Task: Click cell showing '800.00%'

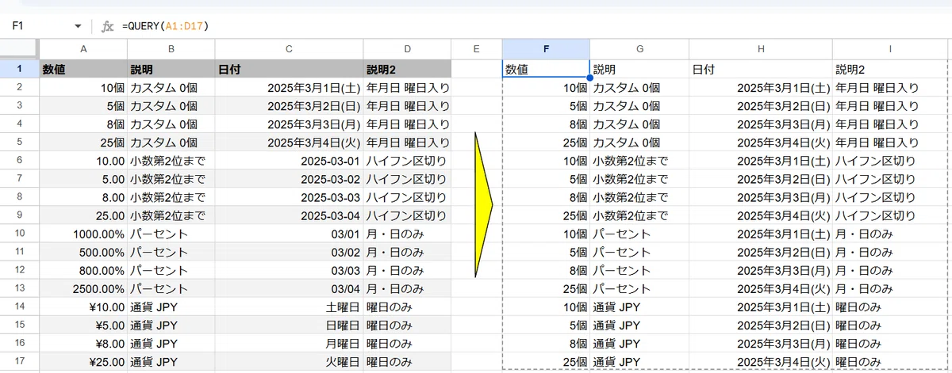Action: point(83,270)
